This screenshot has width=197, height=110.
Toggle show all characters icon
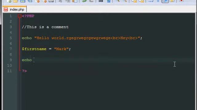pyautogui.click(x=158, y=1)
